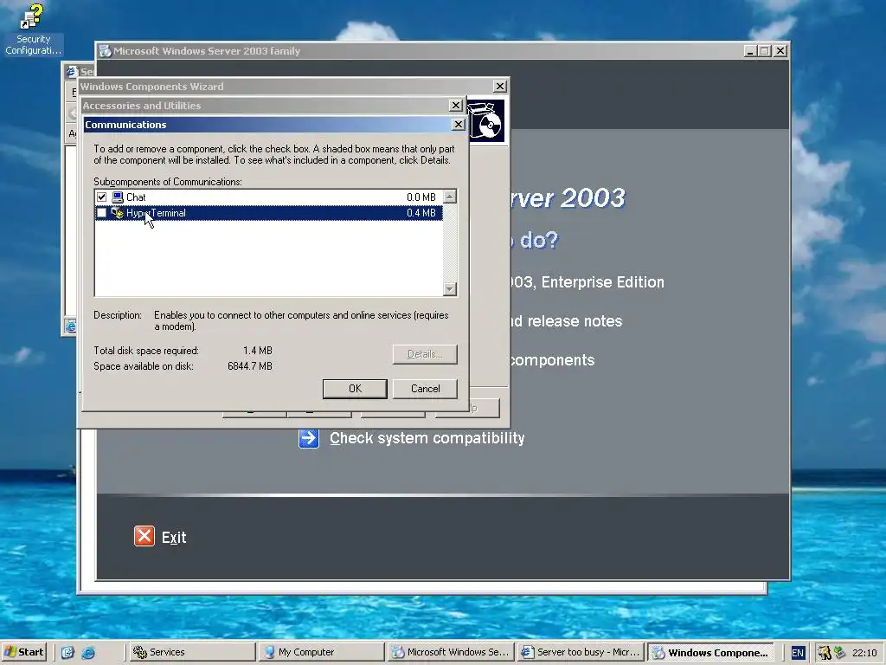The height and width of the screenshot is (665, 886).
Task: Tick the HyperTerminal checkbox
Action: (x=102, y=213)
